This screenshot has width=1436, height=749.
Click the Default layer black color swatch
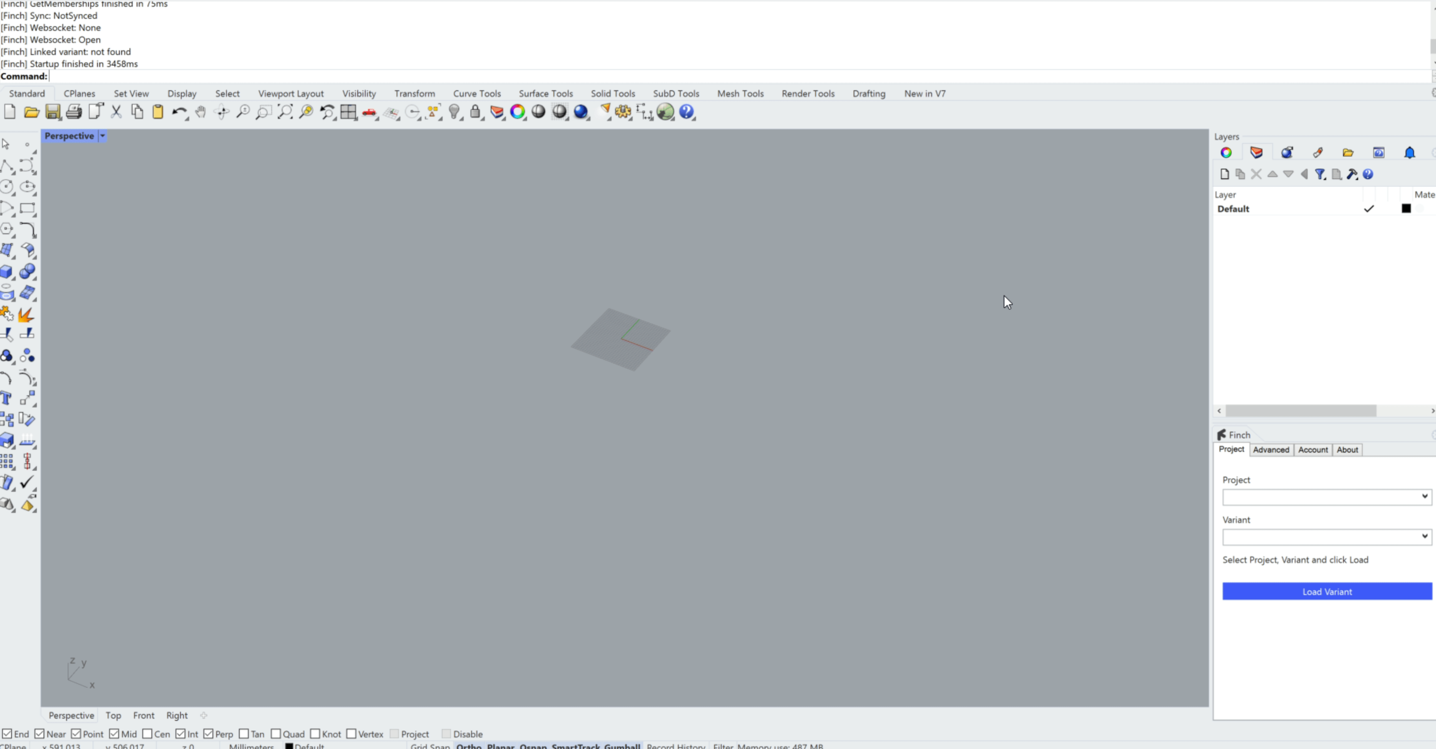tap(1406, 208)
